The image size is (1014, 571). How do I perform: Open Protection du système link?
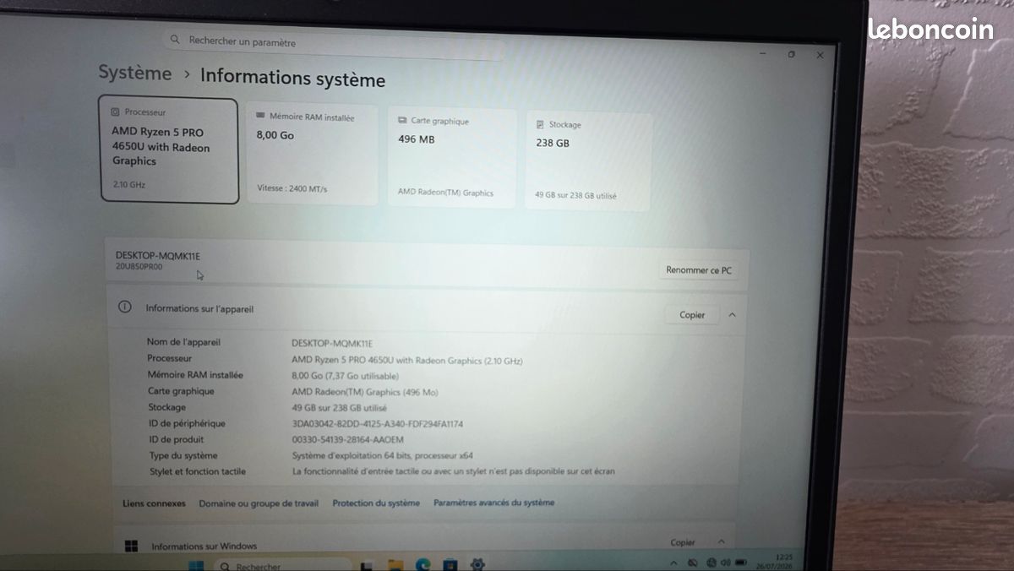tap(376, 503)
